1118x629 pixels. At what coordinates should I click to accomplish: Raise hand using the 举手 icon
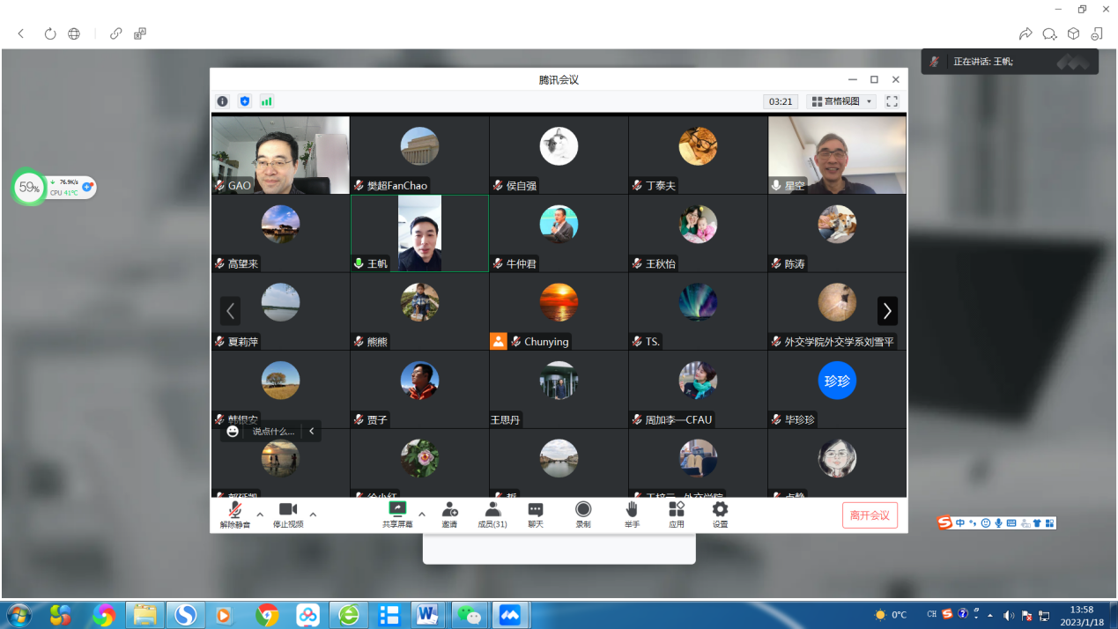pyautogui.click(x=632, y=514)
